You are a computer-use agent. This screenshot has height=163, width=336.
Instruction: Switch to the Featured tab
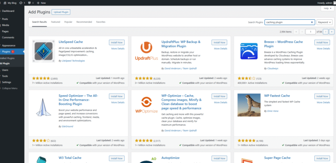point(55,22)
